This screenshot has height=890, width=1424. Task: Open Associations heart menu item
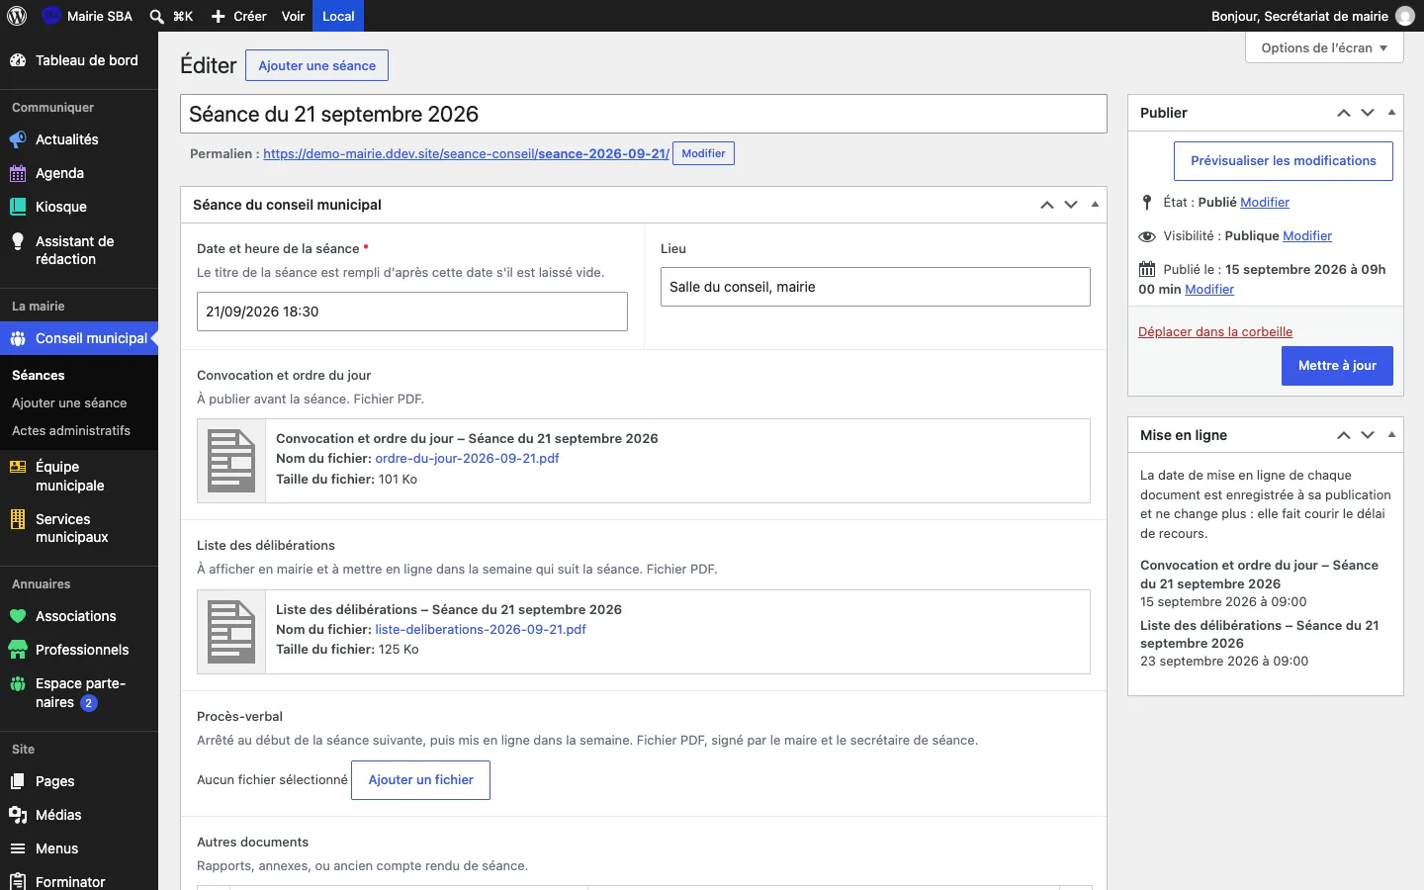point(79,616)
